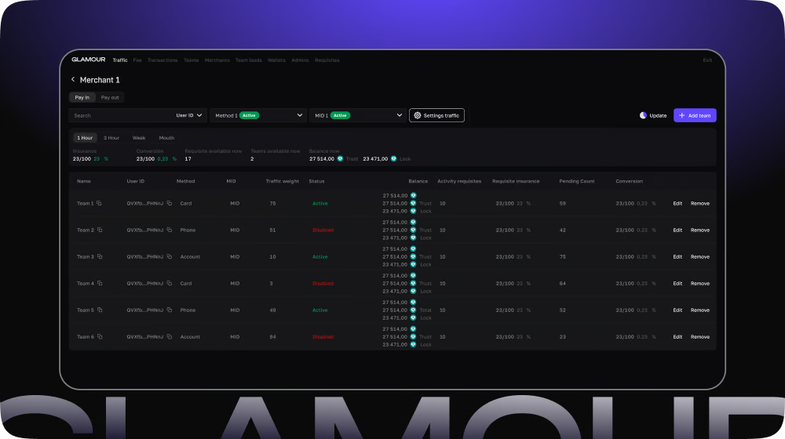
Task: Copy the Team 1 name
Action: 99,204
